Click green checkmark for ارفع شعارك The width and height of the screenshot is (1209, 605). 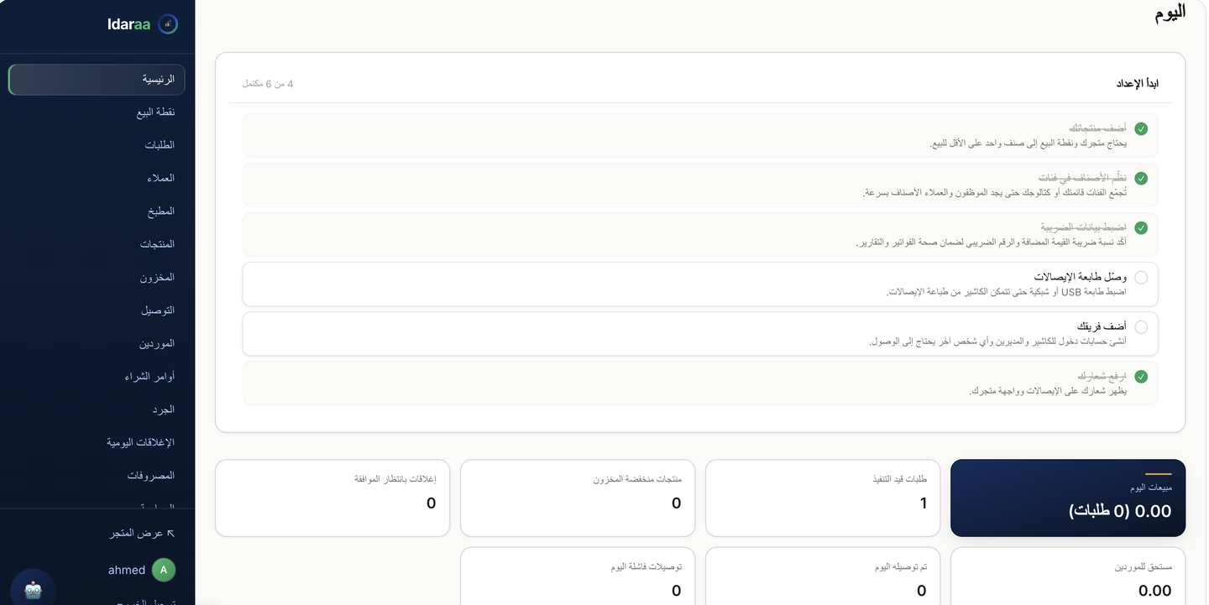click(x=1141, y=376)
